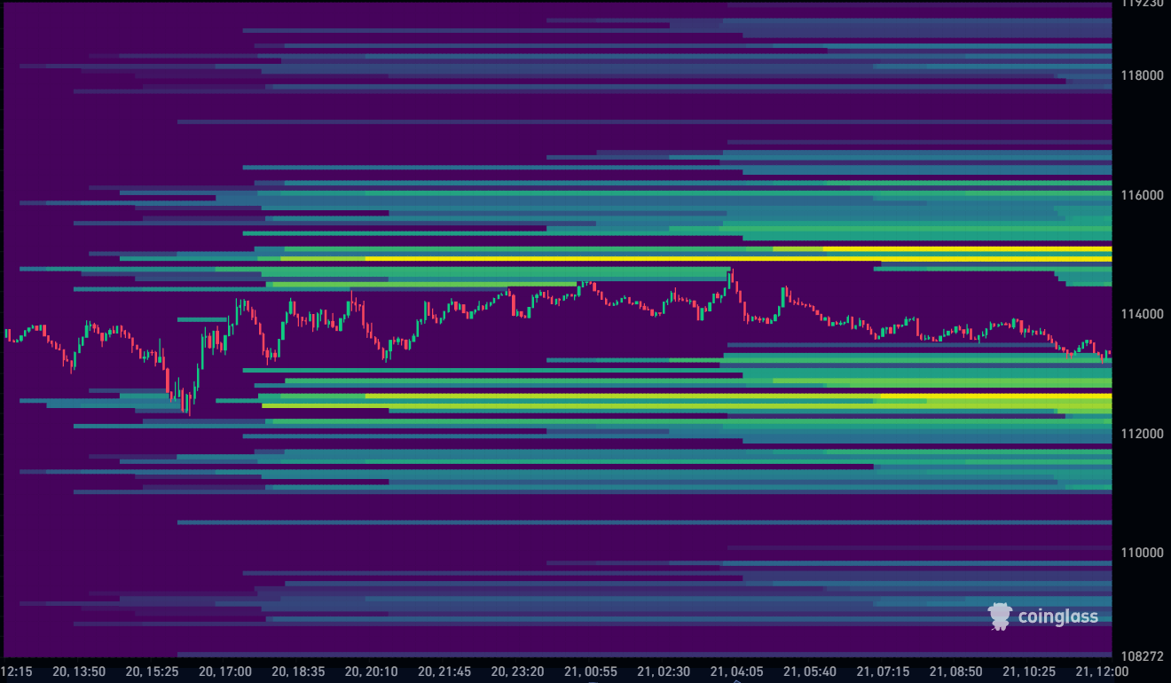Select the '20, 20:10' time label
Viewport: 1171px width, 683px height.
[371, 671]
